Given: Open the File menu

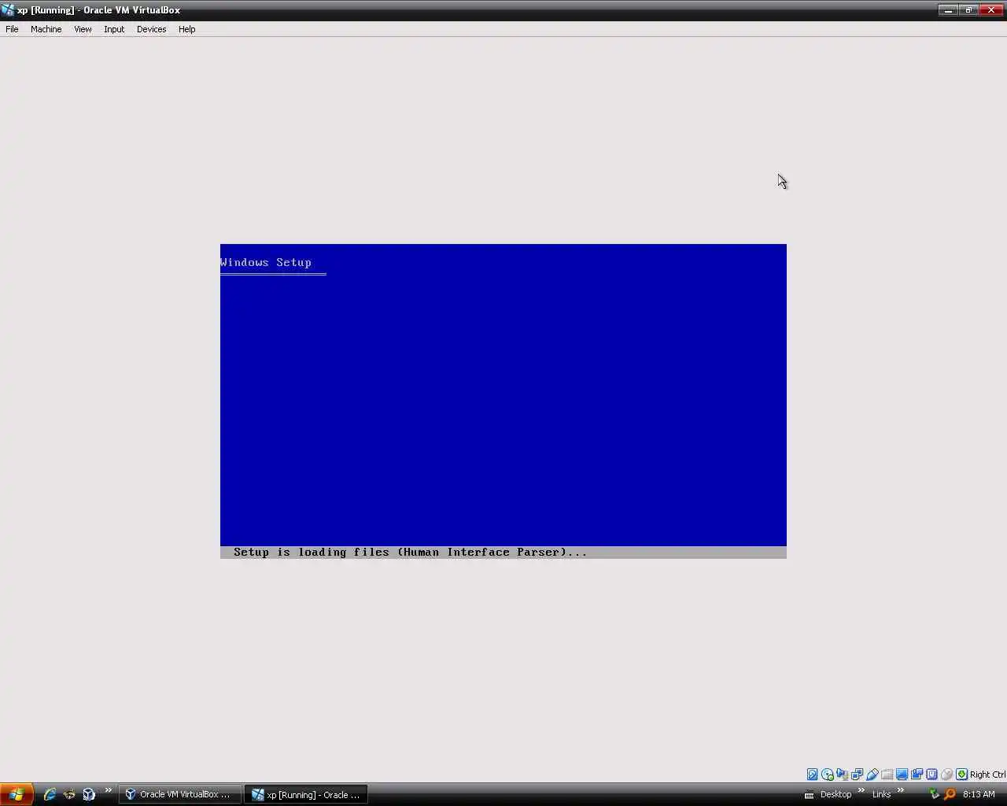Looking at the screenshot, I should pyautogui.click(x=12, y=29).
